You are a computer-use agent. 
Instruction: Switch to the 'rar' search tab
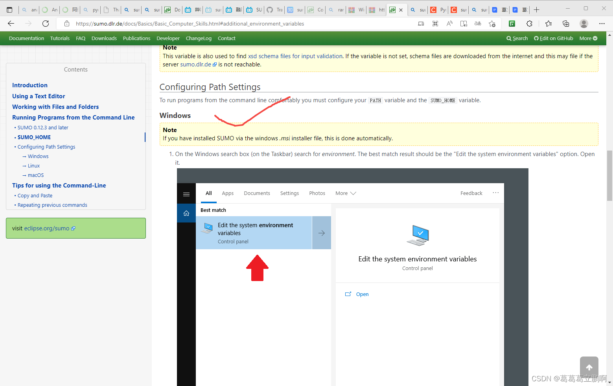pos(336,10)
